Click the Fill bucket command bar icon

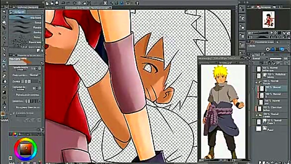[84, 3]
